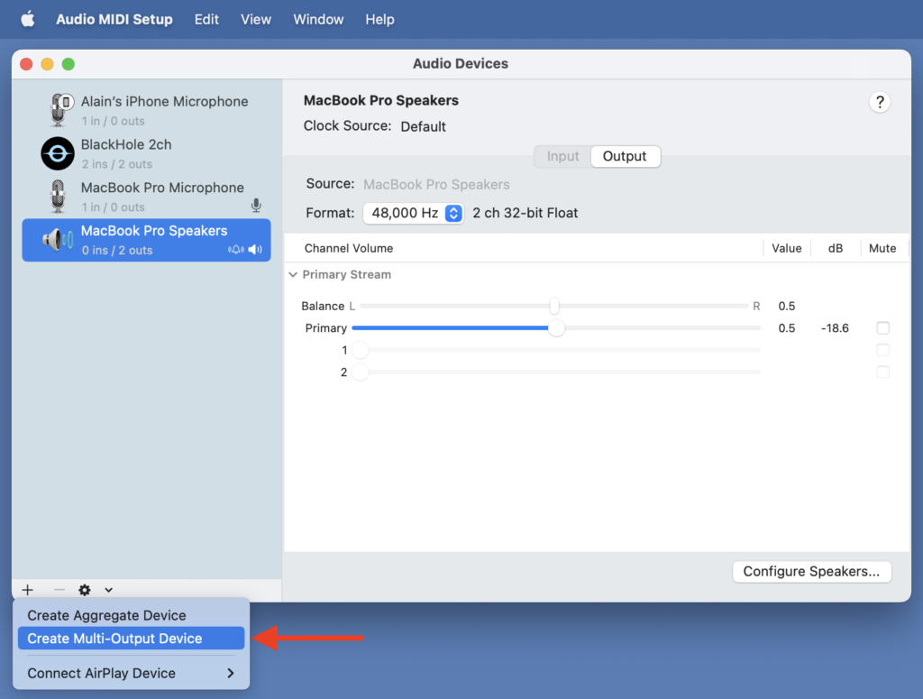Select MacBook Pro Speakers in device list

click(x=147, y=240)
